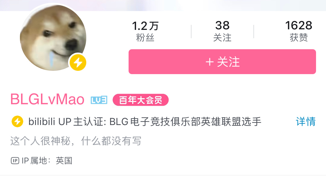Click the bilibili UP主认证 certification text
This screenshot has width=326, height=177.
(145, 121)
